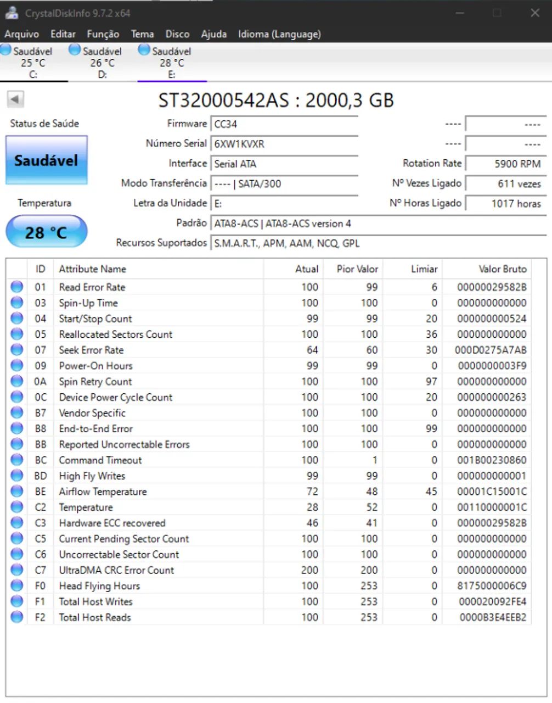Switch to disk C: tab at 25 °C
Screen dimensions: 552x703
34,63
